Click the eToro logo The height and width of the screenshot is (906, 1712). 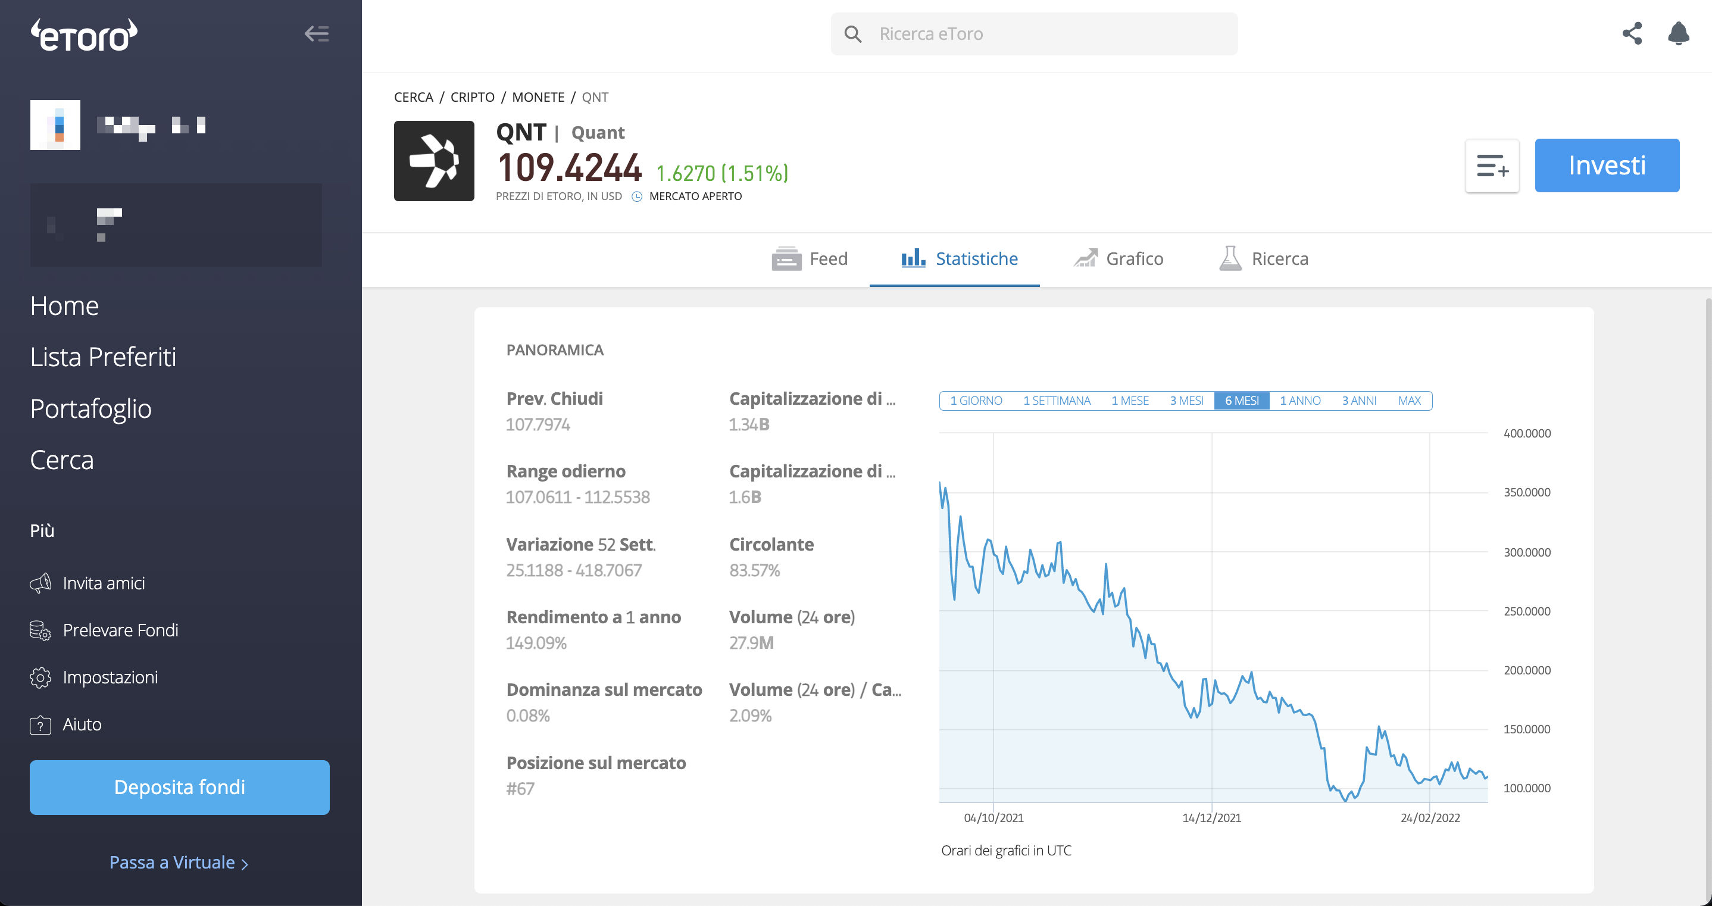click(85, 35)
